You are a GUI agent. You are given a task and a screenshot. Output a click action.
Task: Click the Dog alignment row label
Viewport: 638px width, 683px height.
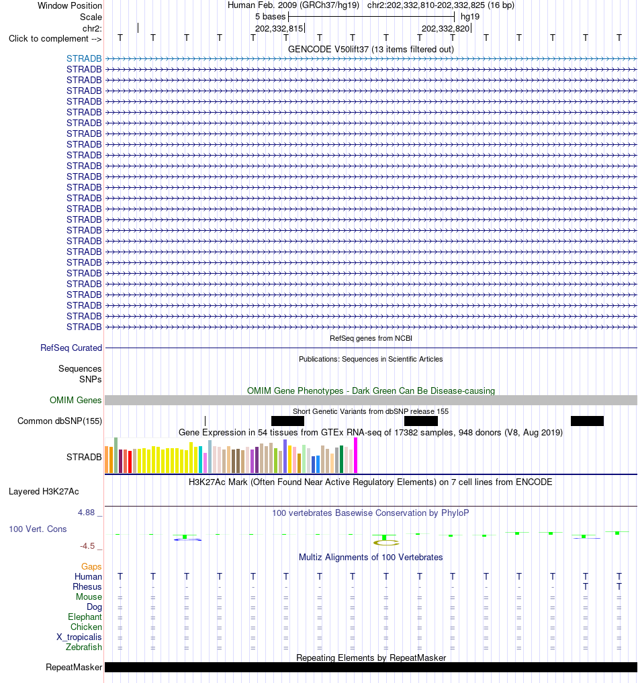[x=94, y=607]
